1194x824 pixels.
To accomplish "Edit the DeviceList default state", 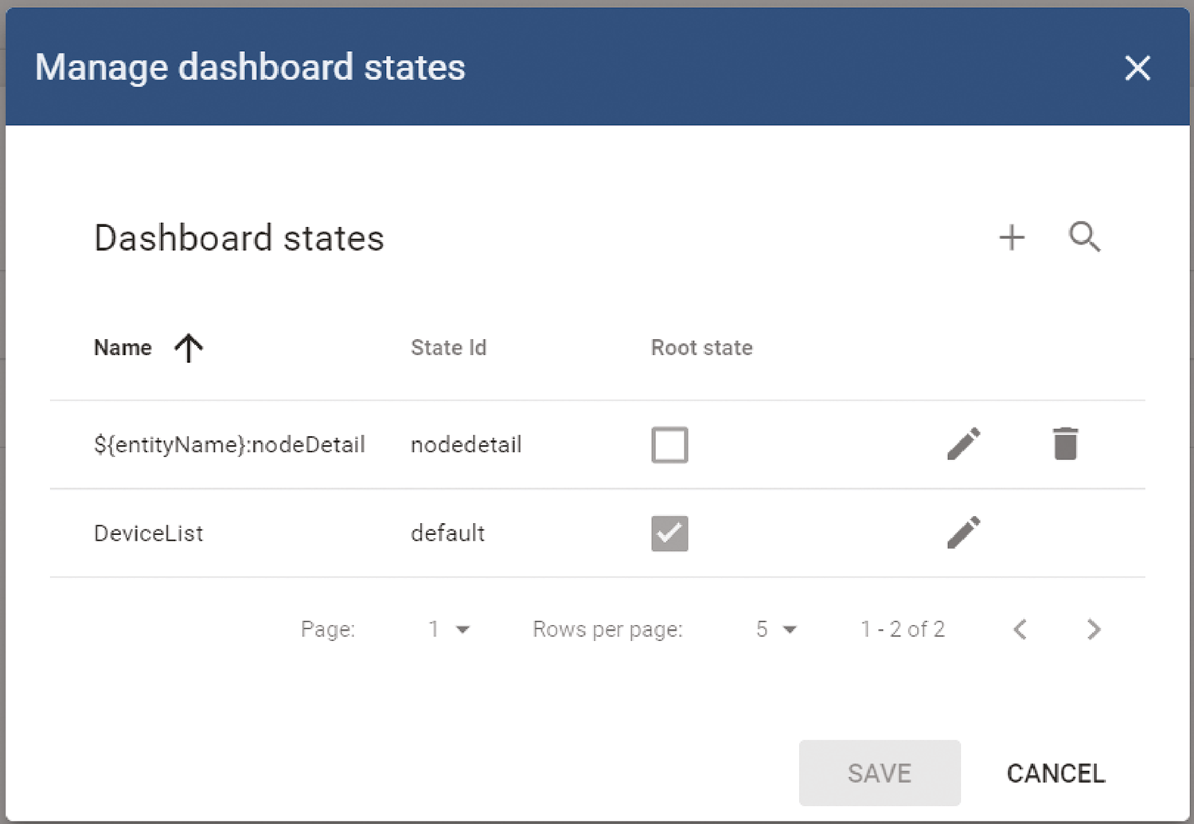I will click(963, 533).
